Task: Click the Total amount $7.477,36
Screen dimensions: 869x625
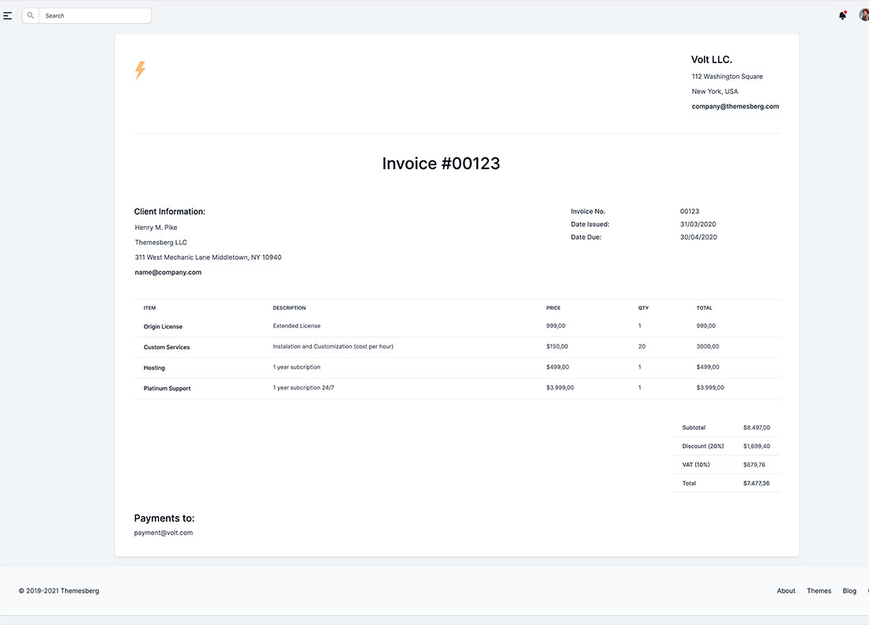Action: pyautogui.click(x=756, y=483)
